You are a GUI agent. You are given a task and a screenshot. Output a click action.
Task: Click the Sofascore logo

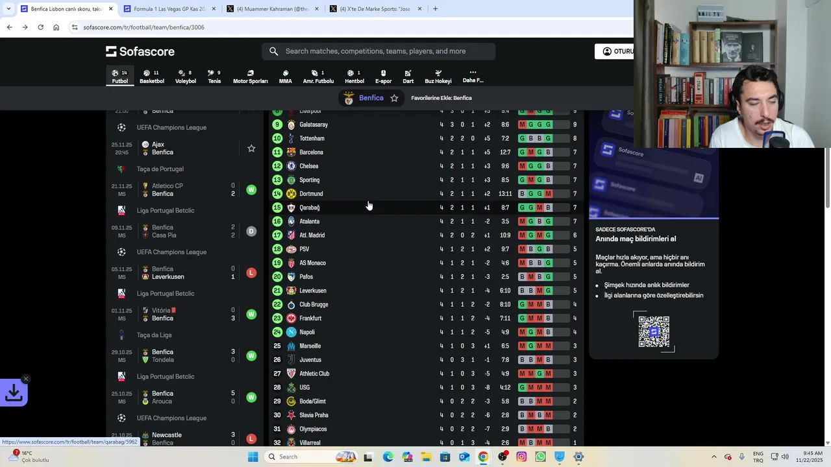140,51
